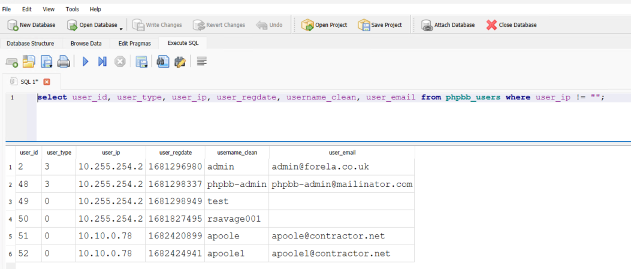Find text in SQL editor binoculars icon
The height and width of the screenshot is (269, 631).
click(x=163, y=62)
